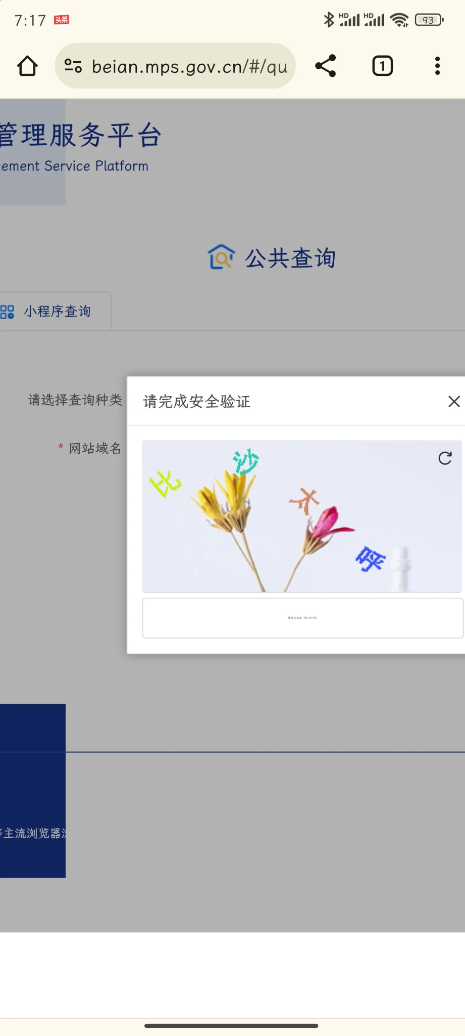This screenshot has width=465, height=1036.
Task: Open site info icon in address bar
Action: point(73,66)
